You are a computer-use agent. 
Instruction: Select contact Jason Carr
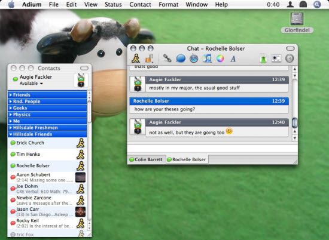[47, 212]
